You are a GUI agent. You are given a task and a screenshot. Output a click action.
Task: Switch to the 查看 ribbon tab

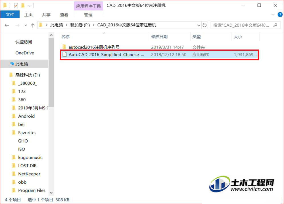(x=64, y=15)
